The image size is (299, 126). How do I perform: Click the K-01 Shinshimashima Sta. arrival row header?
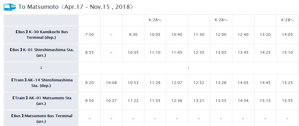tap(41, 53)
